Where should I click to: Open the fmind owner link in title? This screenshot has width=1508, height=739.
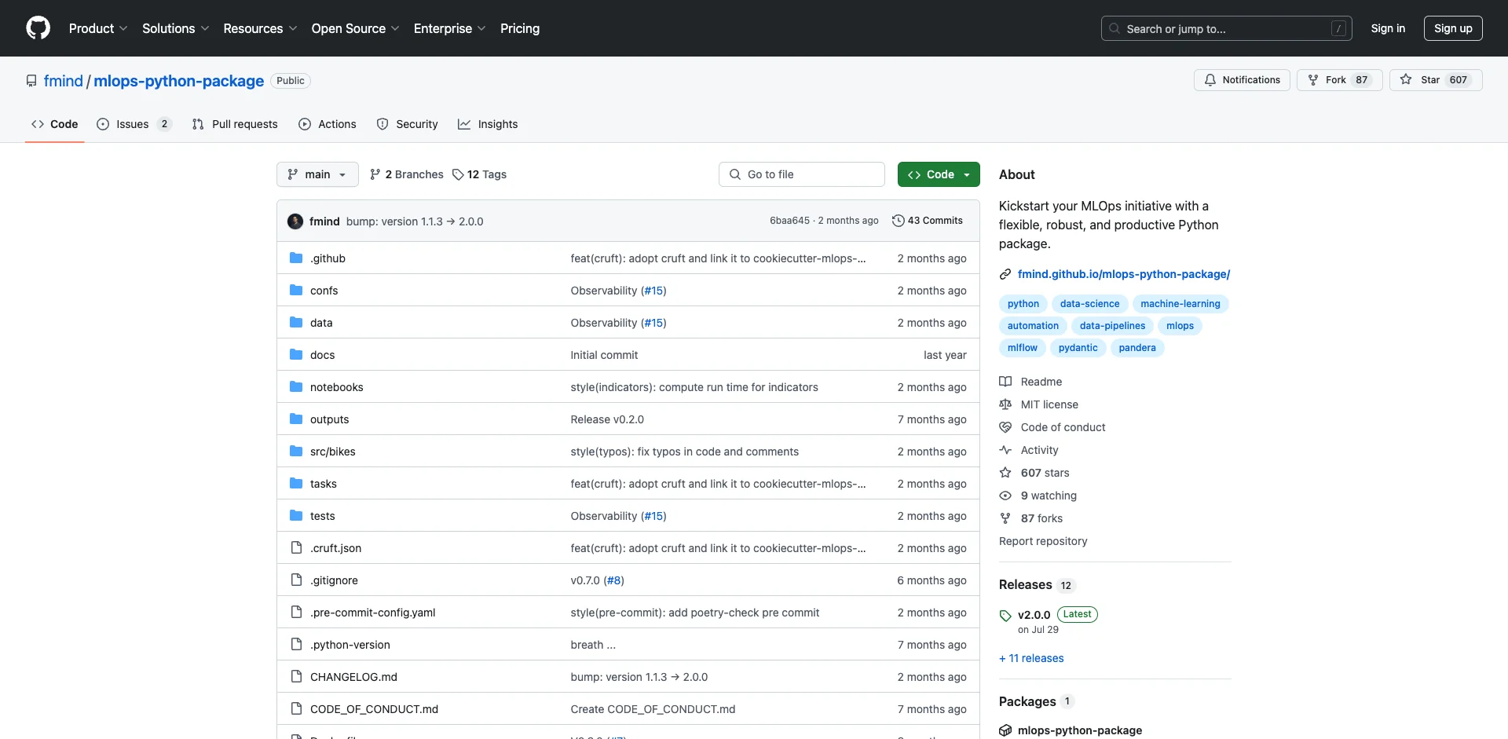tap(64, 81)
